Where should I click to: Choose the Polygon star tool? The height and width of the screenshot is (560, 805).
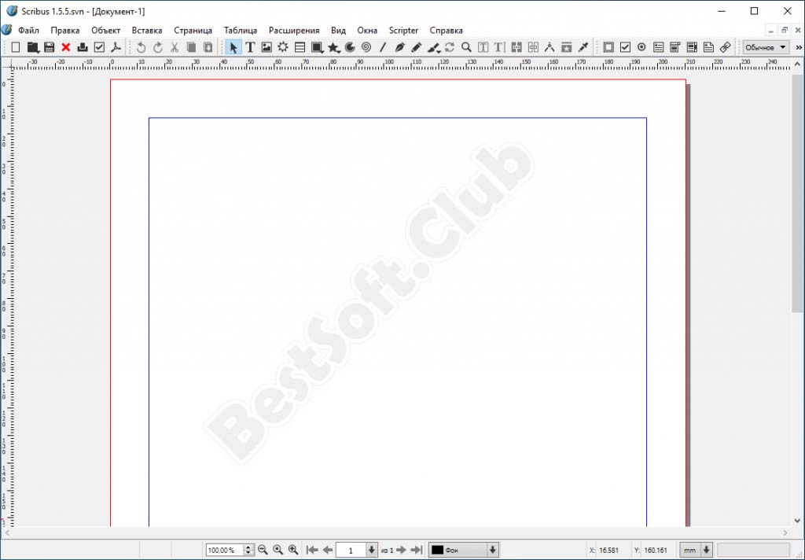(x=333, y=47)
